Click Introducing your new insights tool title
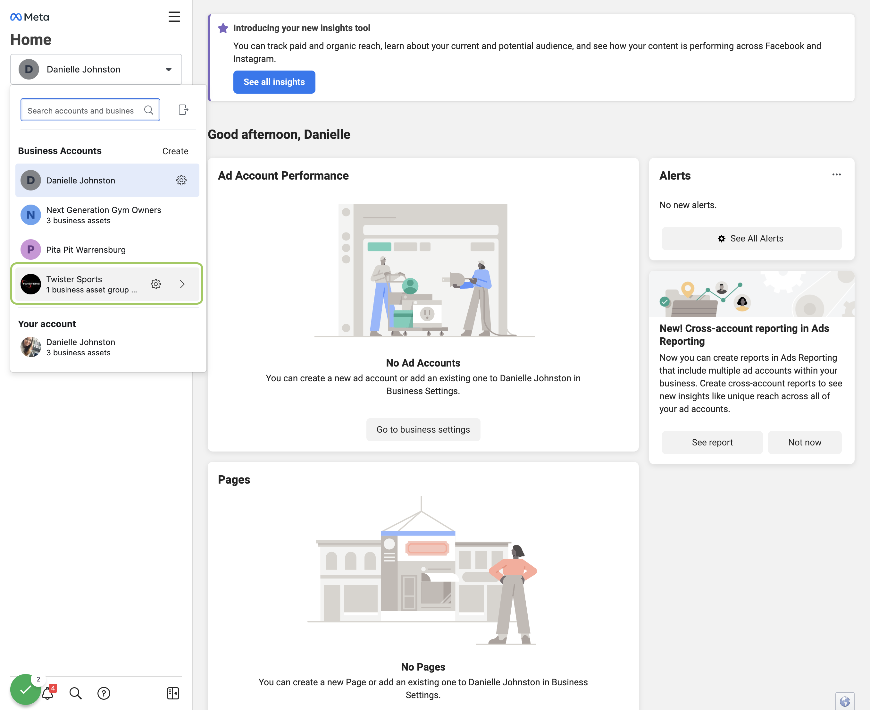870x710 pixels. (302, 28)
